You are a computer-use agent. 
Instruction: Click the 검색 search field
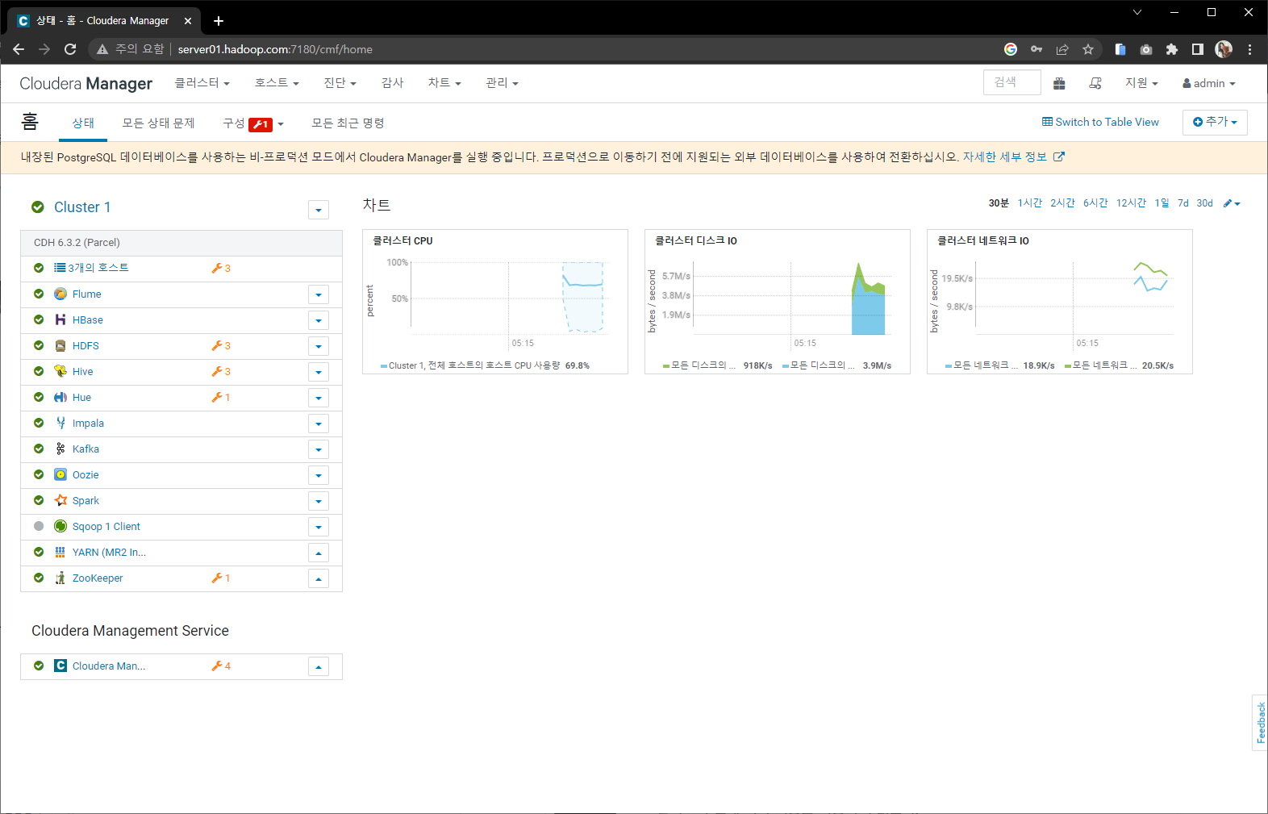(1012, 82)
